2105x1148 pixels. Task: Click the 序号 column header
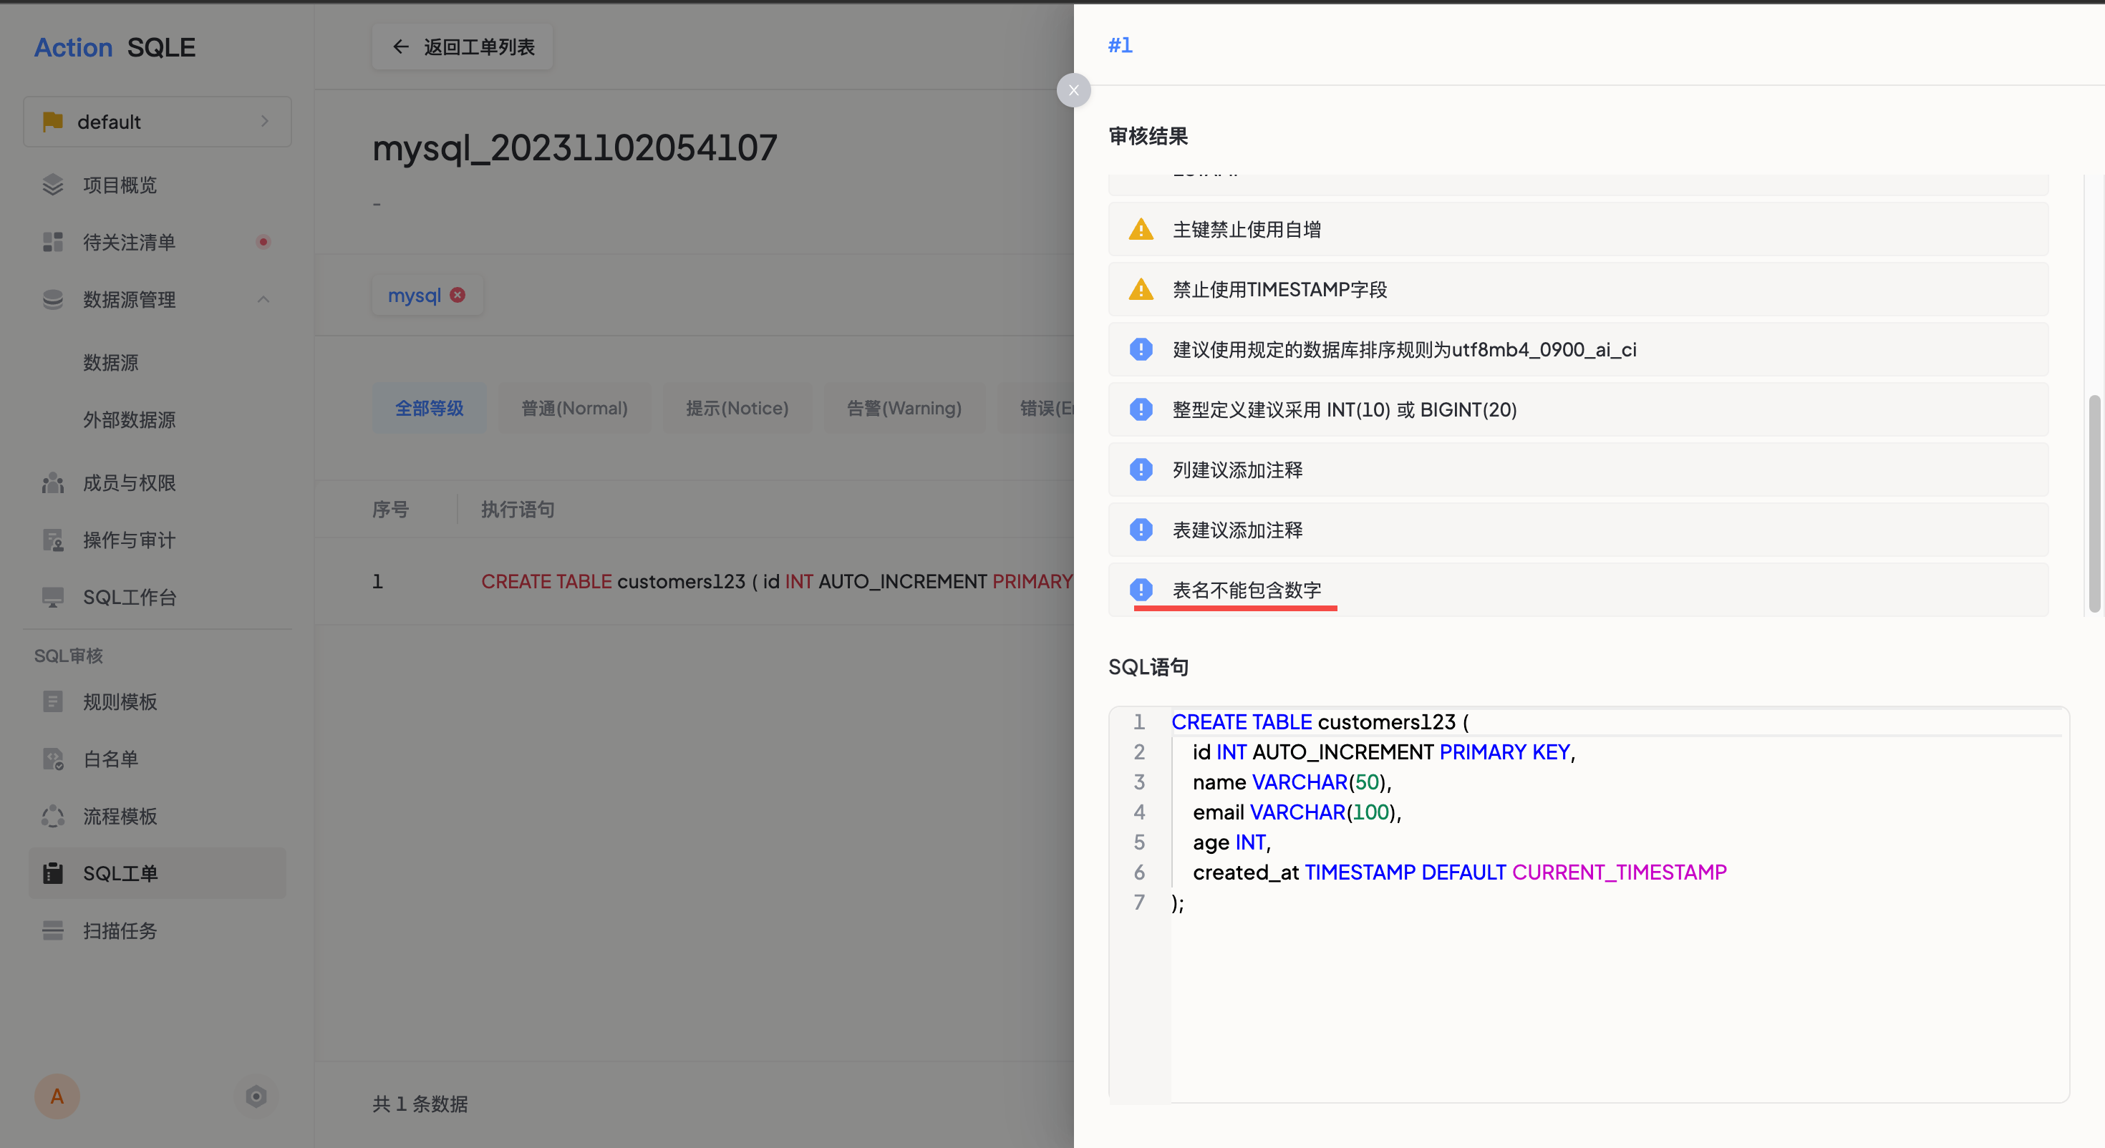(x=389, y=509)
